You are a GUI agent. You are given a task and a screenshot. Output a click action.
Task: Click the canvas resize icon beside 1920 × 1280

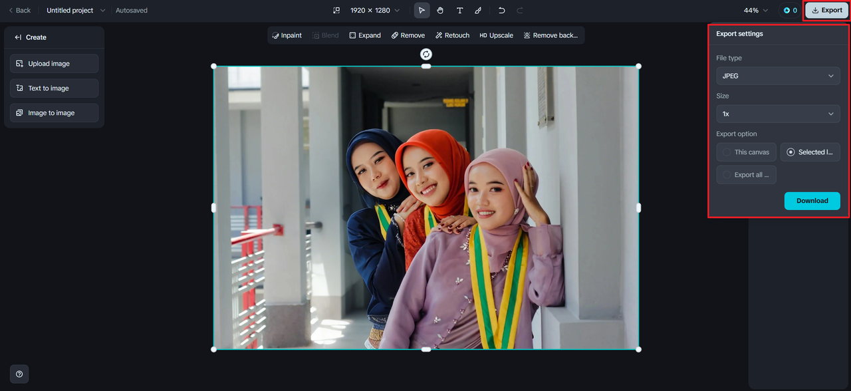click(336, 11)
